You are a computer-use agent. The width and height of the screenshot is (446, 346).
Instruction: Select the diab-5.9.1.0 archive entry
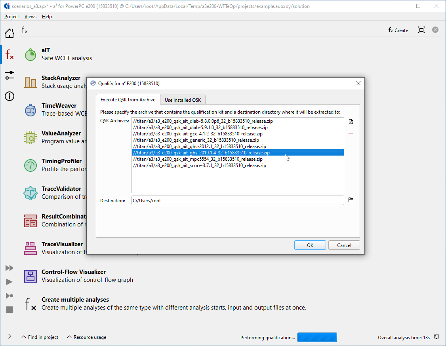coord(238,127)
